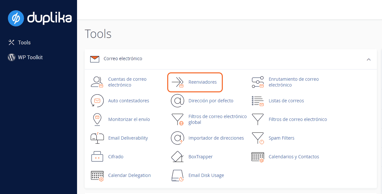Open the Cuentas de correo electrónico icon
Viewport: 382px width, 194px height.
pyautogui.click(x=97, y=82)
